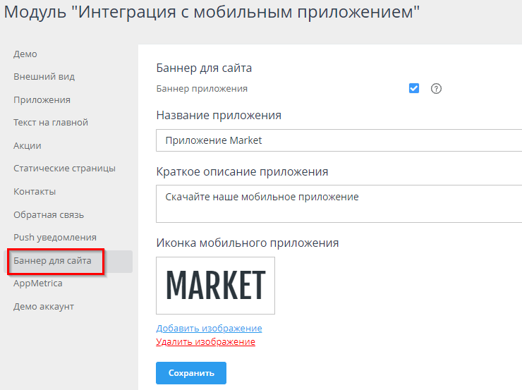The height and width of the screenshot is (390, 522).
Task: Open Приложения in the sidebar
Action: 42,99
